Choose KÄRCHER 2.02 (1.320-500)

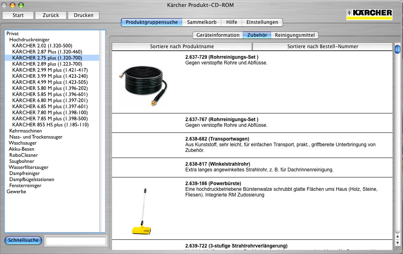tap(42, 45)
